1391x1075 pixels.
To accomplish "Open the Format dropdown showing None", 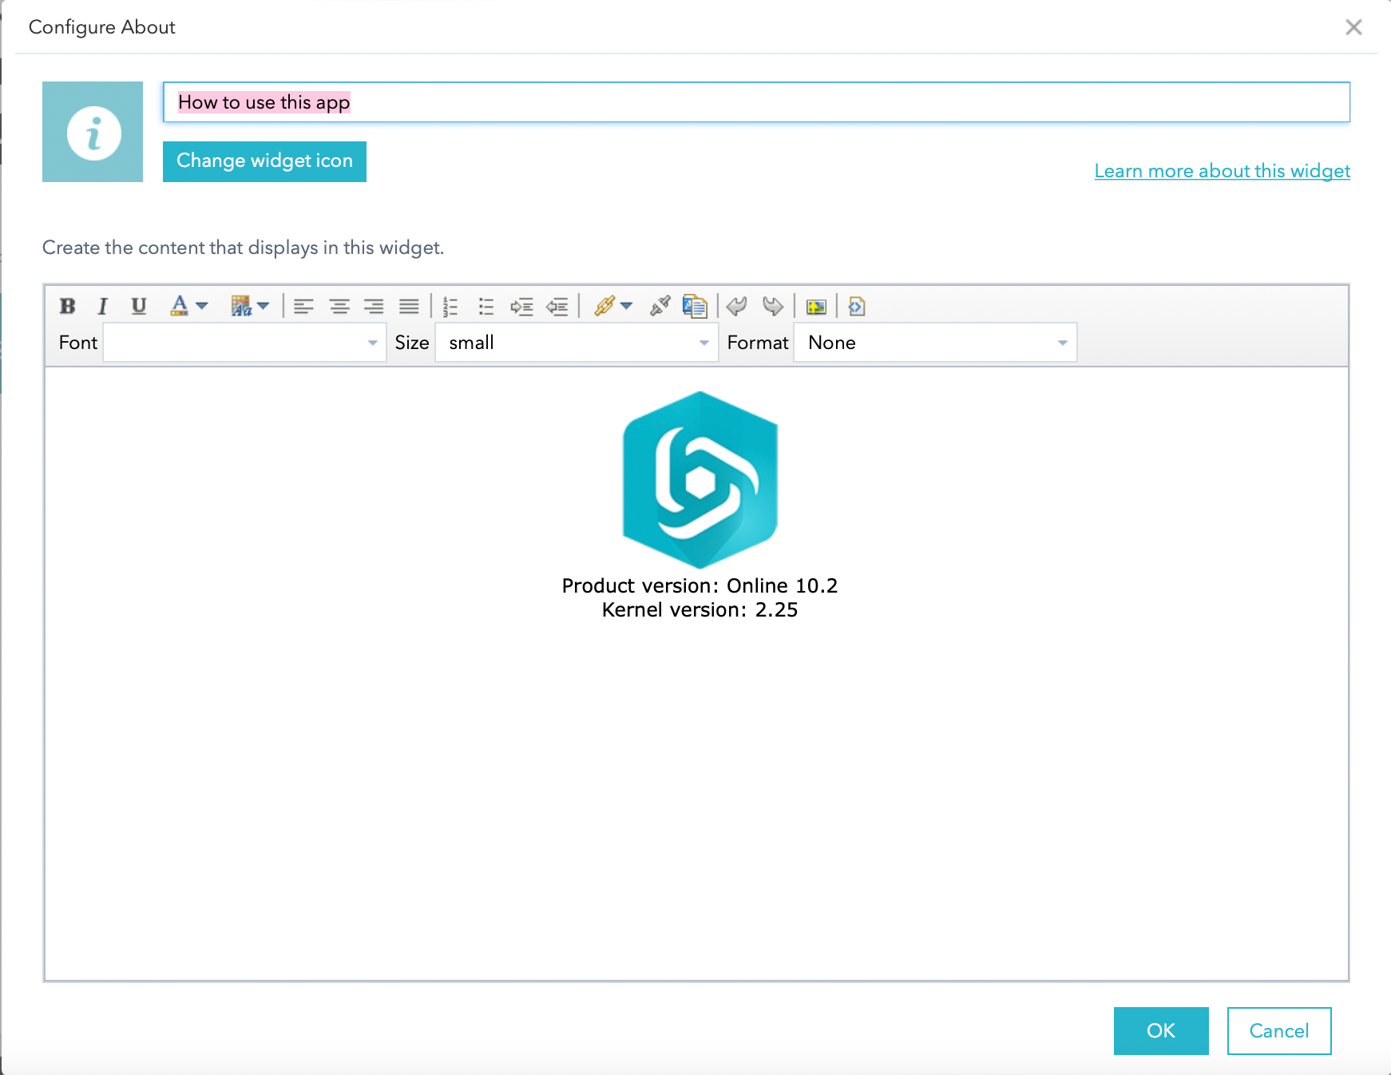I will [x=935, y=343].
